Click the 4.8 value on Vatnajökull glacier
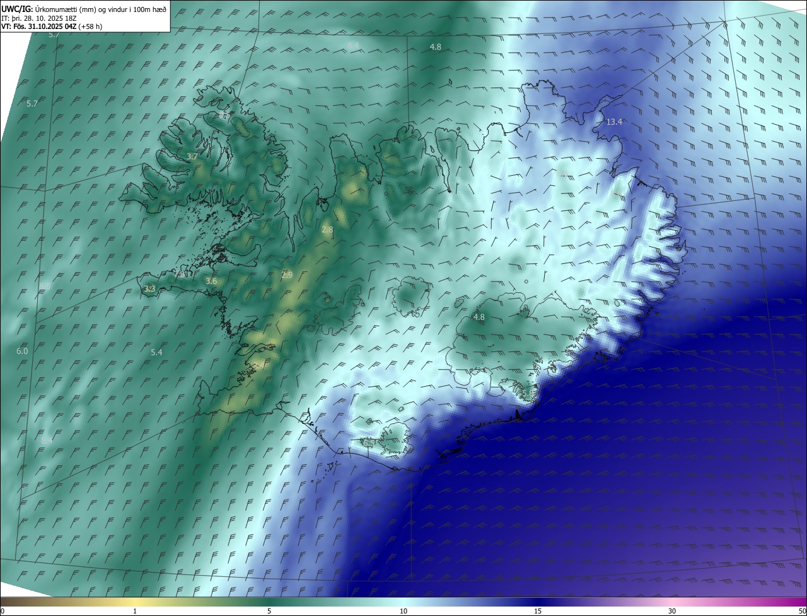The image size is (807, 616). (x=479, y=317)
